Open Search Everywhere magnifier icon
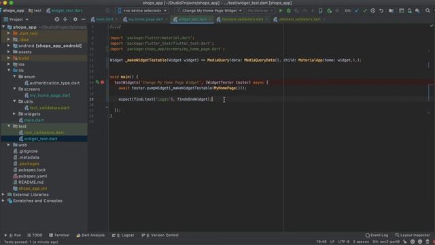Image resolution: width=435 pixels, height=245 pixels. [x=428, y=11]
